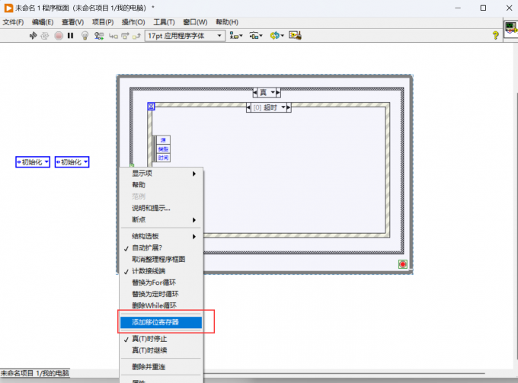Click the Step Out icon
The height and width of the screenshot is (383, 518).
click(x=136, y=36)
